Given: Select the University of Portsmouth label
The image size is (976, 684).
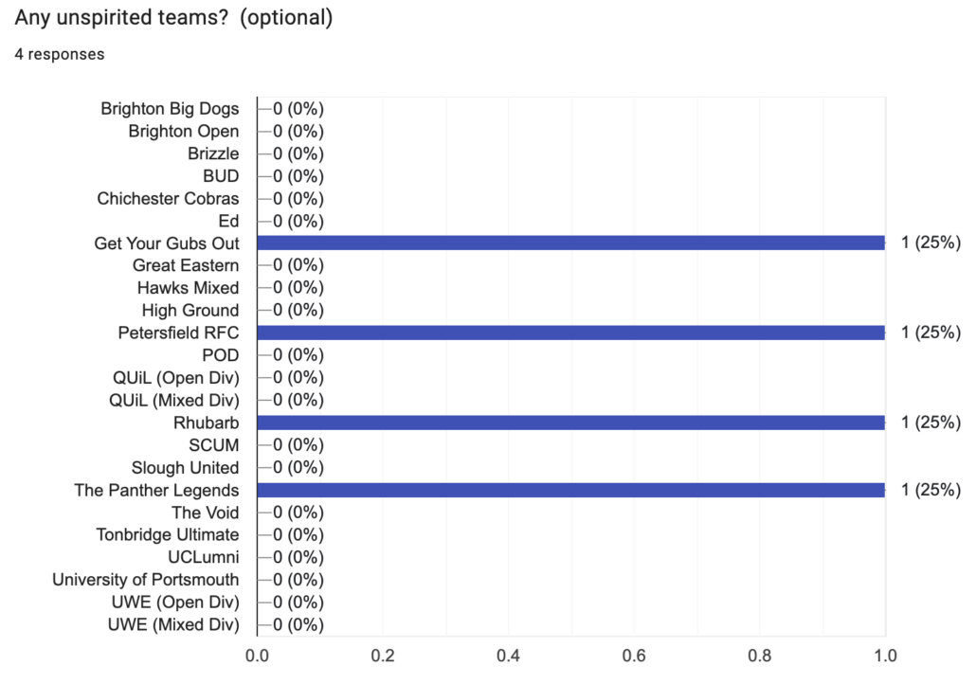Looking at the screenshot, I should 146,580.
